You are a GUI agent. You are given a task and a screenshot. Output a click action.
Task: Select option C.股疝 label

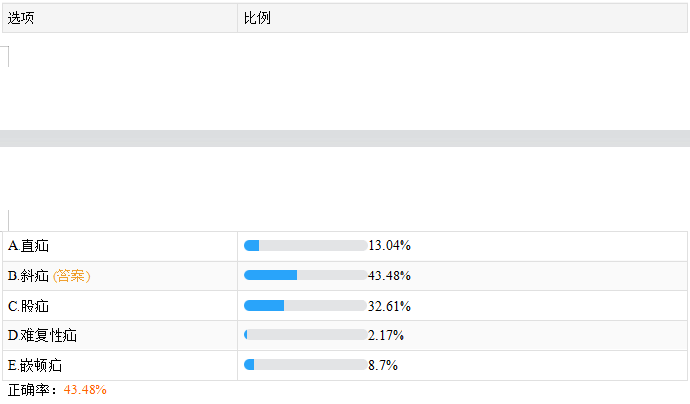(x=28, y=306)
